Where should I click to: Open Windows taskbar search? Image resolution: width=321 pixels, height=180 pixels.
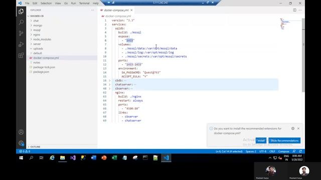[31, 158]
